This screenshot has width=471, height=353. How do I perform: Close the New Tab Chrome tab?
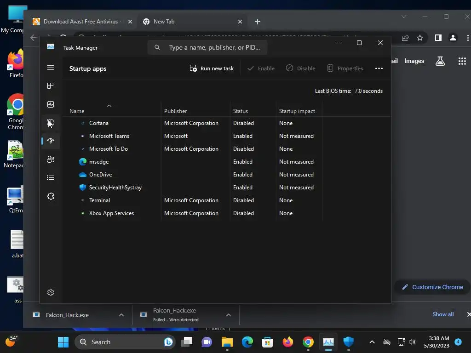point(240,22)
